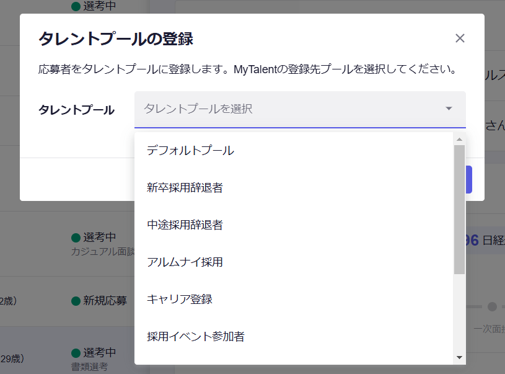The image size is (505, 374).
Task: Click the dropdown arrow in talent pool selector
Action: pyautogui.click(x=449, y=109)
